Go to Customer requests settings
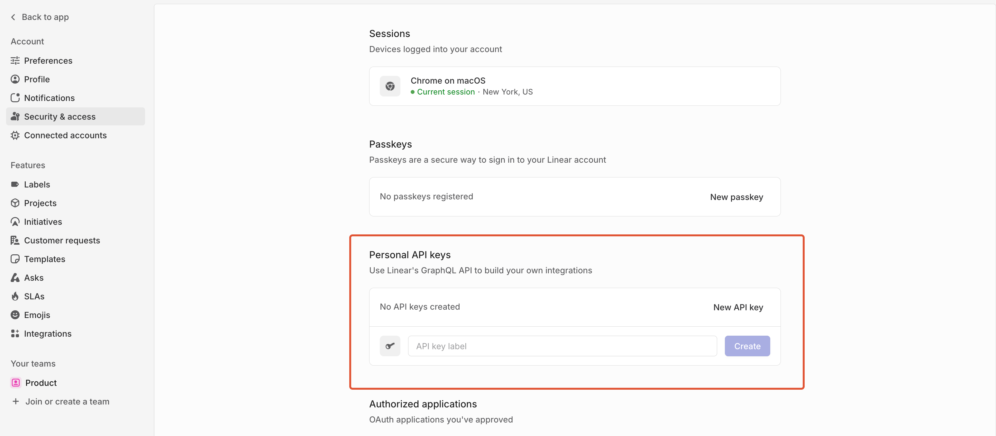Image resolution: width=996 pixels, height=436 pixels. pyautogui.click(x=62, y=241)
